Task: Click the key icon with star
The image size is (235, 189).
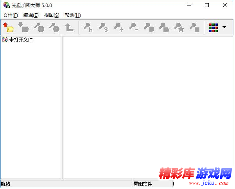Action: click(179, 27)
